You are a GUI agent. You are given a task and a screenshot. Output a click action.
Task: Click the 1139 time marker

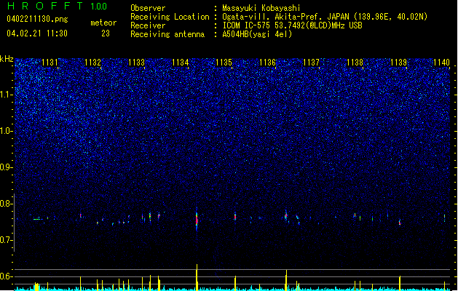click(399, 63)
